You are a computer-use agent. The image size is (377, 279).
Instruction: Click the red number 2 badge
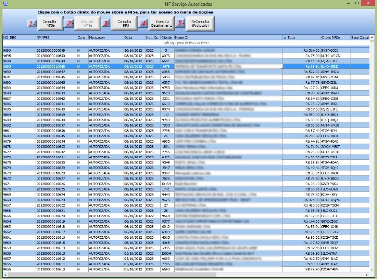(70, 24)
